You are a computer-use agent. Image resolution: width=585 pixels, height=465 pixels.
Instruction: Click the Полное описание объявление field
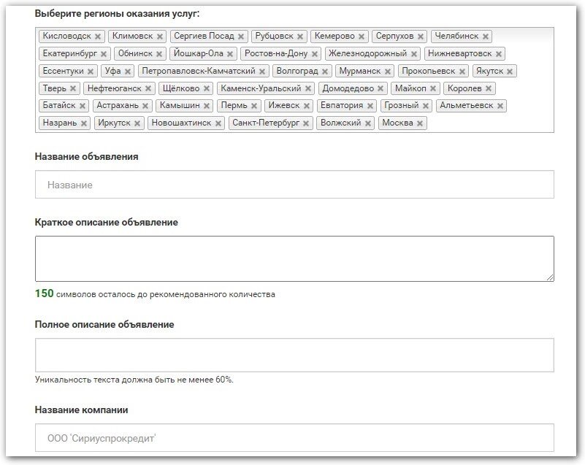[x=294, y=355]
